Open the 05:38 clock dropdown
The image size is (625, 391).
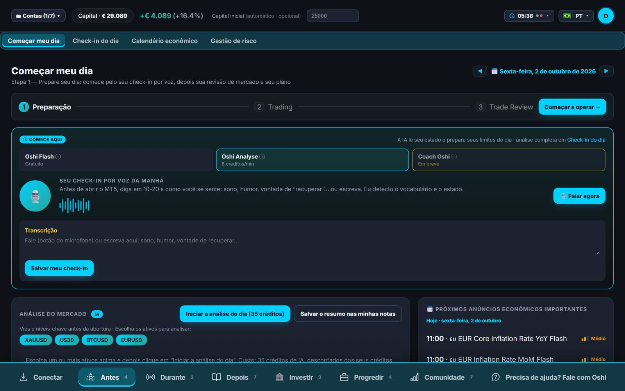point(529,16)
